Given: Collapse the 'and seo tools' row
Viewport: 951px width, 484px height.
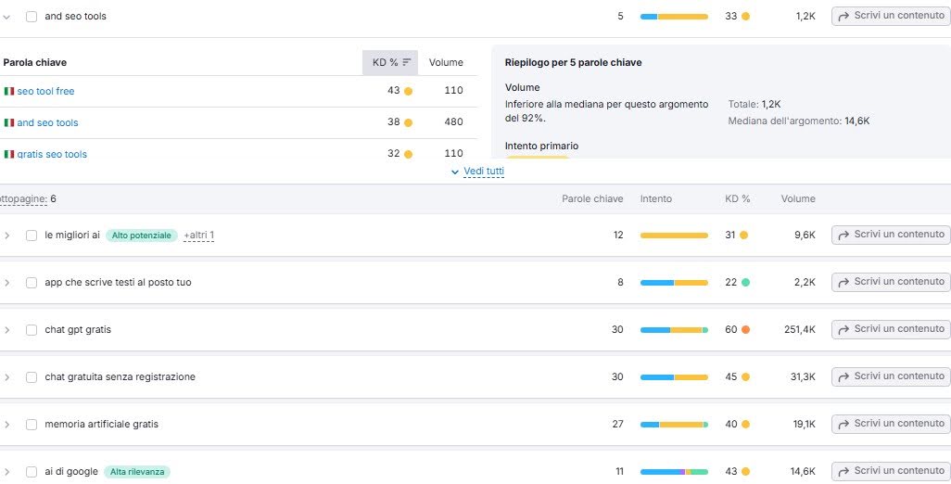Looking at the screenshot, I should click(6, 16).
